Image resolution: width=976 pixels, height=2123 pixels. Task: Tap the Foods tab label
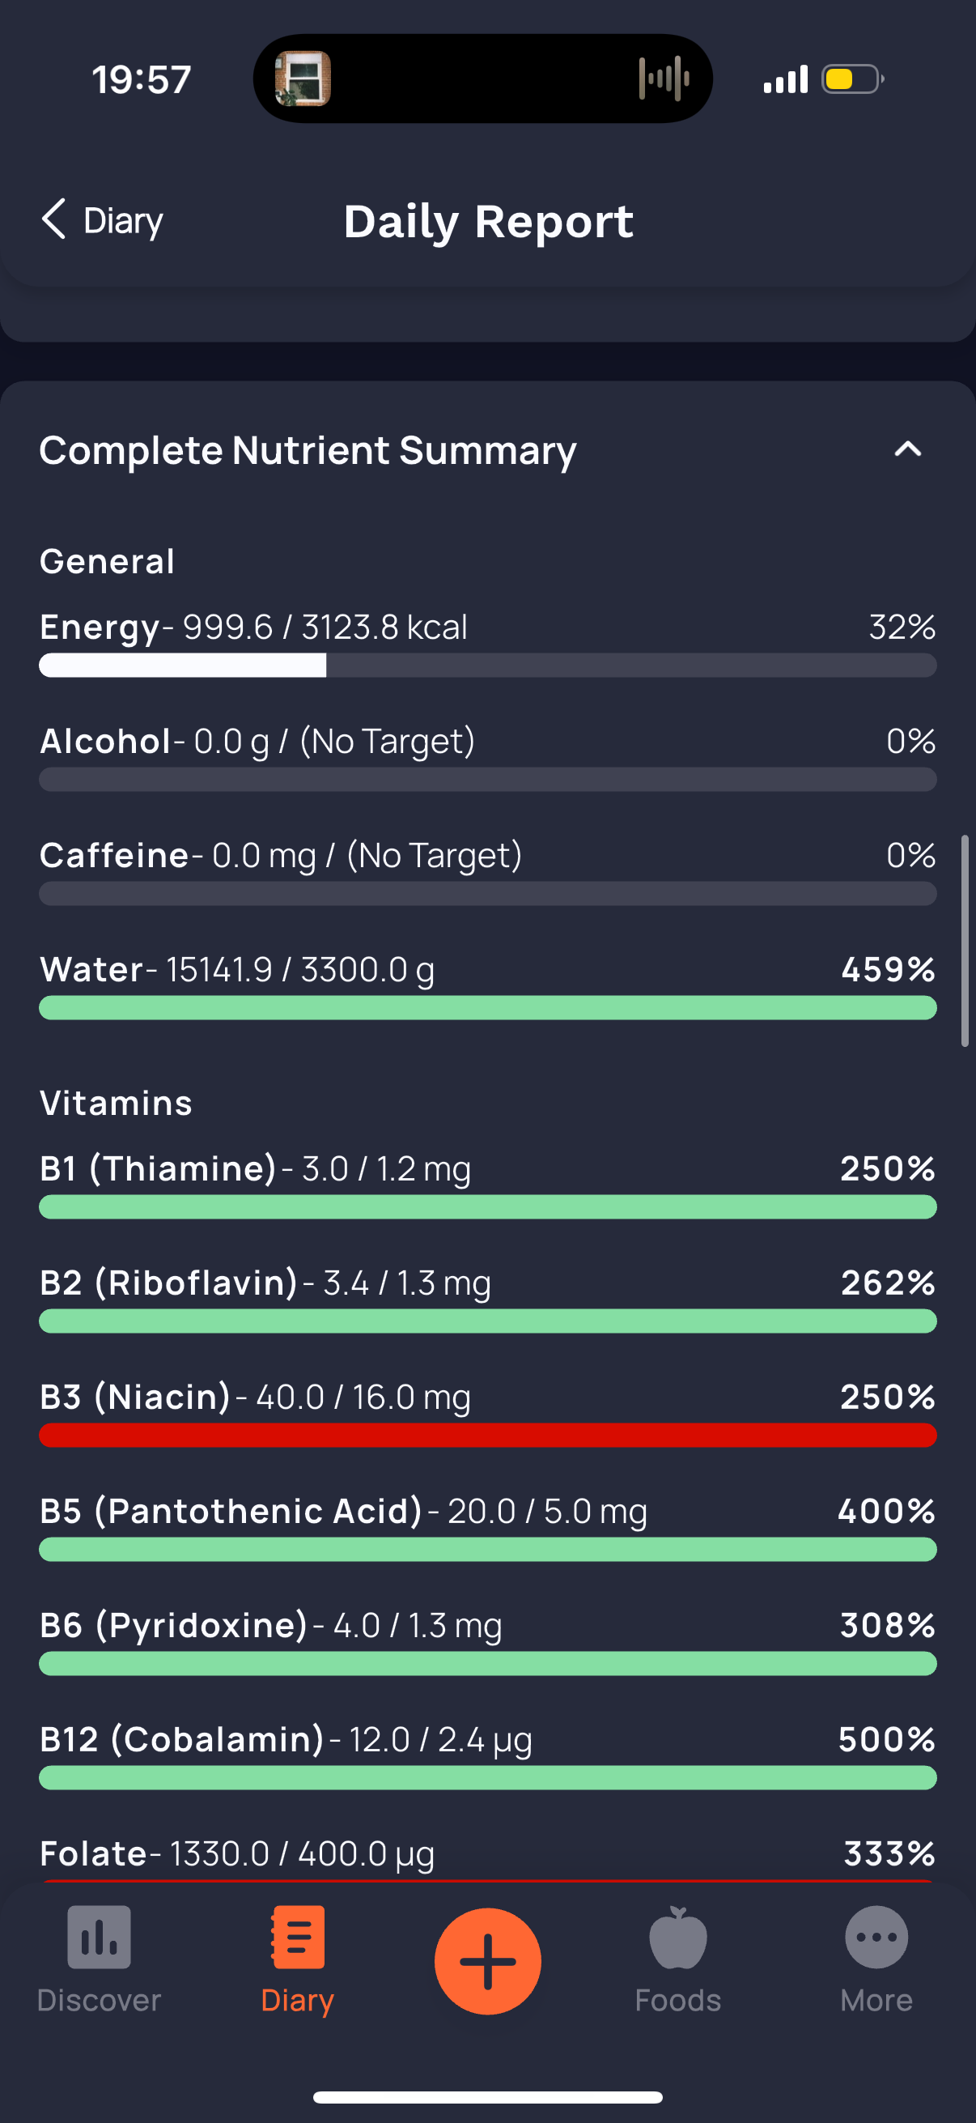678,2000
